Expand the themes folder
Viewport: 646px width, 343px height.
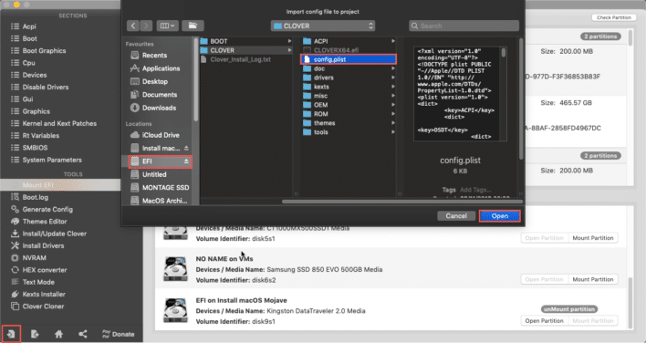pos(393,123)
